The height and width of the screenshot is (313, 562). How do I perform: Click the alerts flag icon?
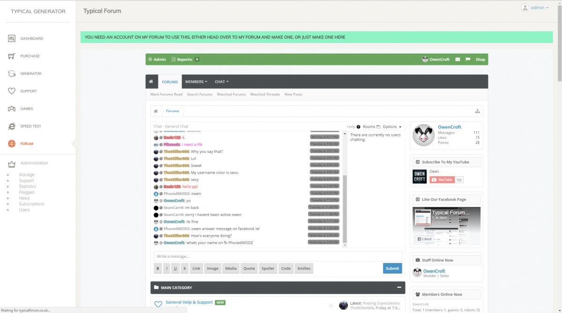[468, 59]
